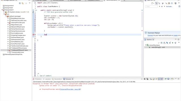Viewport: 181px width, 101px height.
Task: Collapse SumofNumbers class in Outline
Action: tap(146, 45)
